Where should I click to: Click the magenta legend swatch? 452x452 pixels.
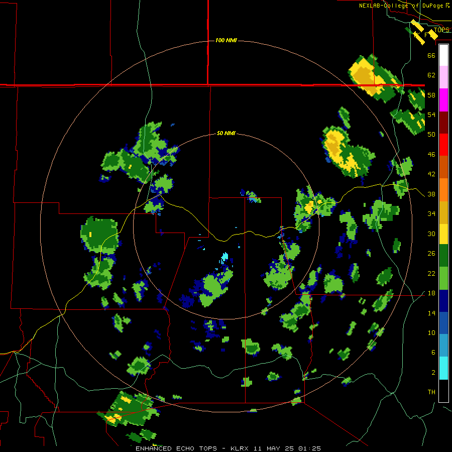(x=443, y=100)
